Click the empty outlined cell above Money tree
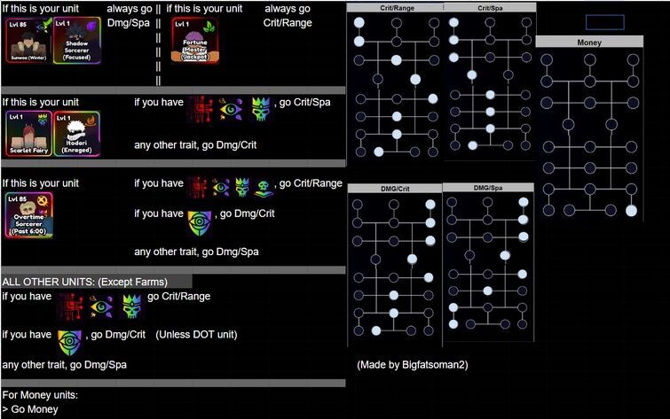This screenshot has height=419, width=670. click(604, 22)
